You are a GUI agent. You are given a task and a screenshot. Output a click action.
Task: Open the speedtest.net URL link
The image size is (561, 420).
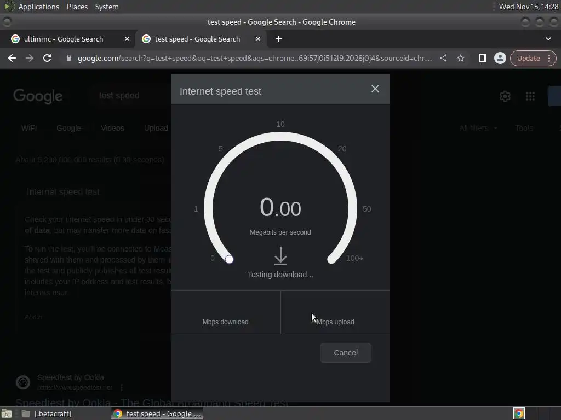[x=75, y=388]
